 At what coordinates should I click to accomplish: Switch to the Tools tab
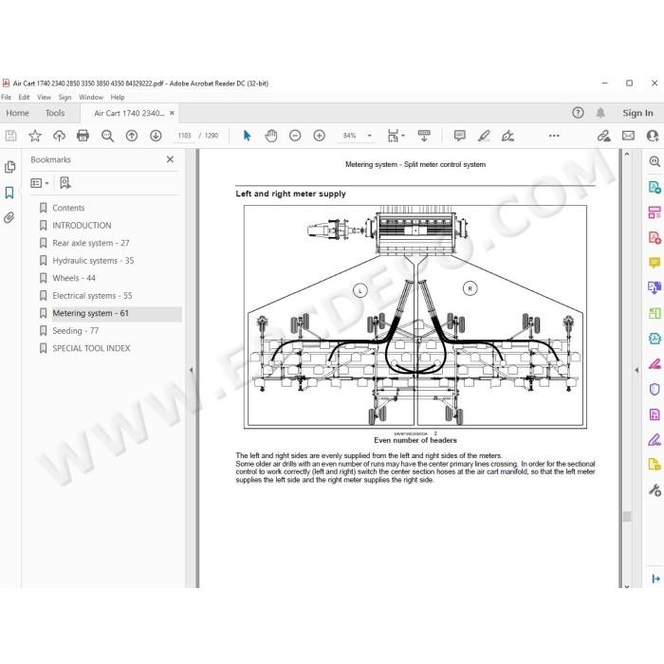tap(55, 113)
